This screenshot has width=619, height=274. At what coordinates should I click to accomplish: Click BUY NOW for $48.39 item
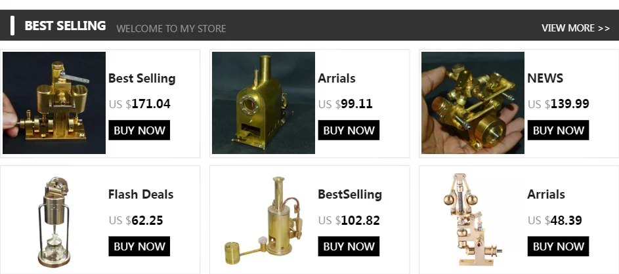point(558,246)
